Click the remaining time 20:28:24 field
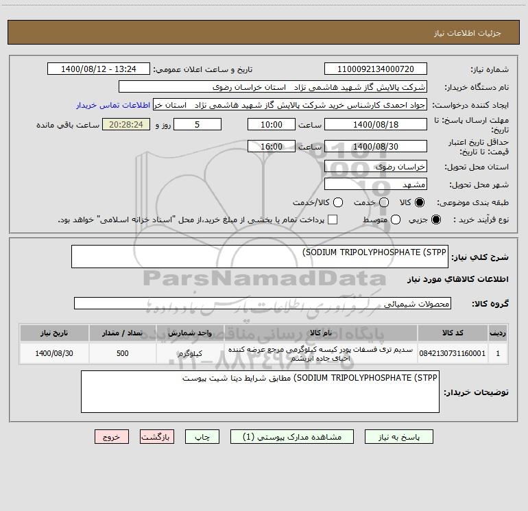The image size is (528, 511). (126, 124)
